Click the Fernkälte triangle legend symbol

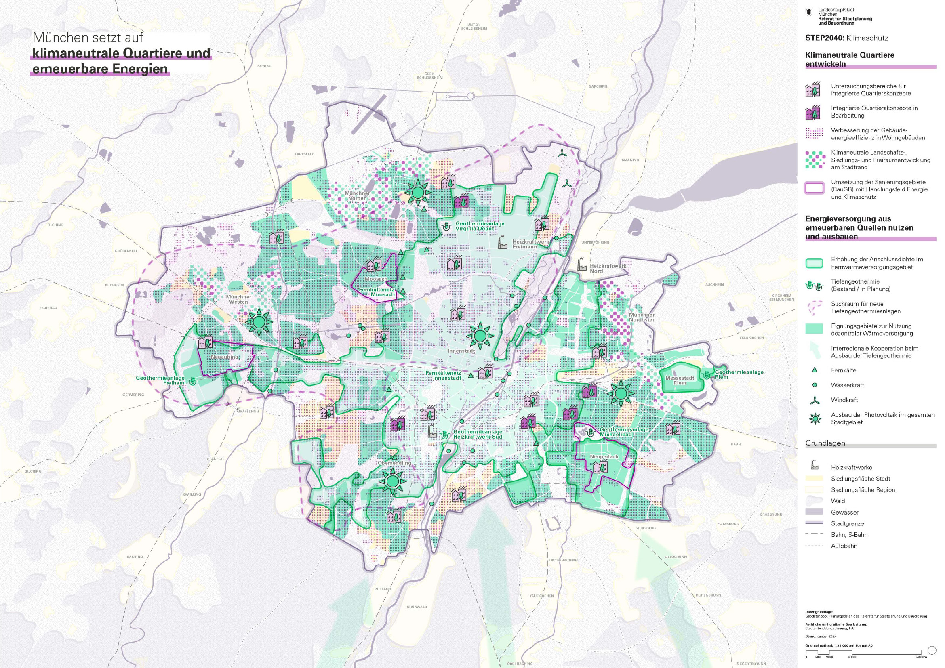(x=815, y=370)
